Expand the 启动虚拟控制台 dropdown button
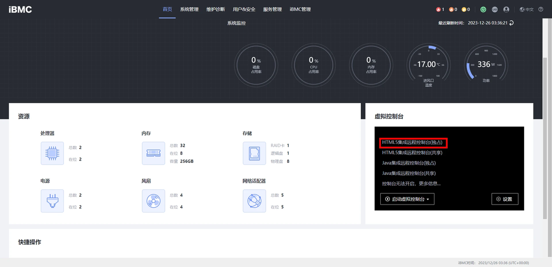 pyautogui.click(x=408, y=199)
